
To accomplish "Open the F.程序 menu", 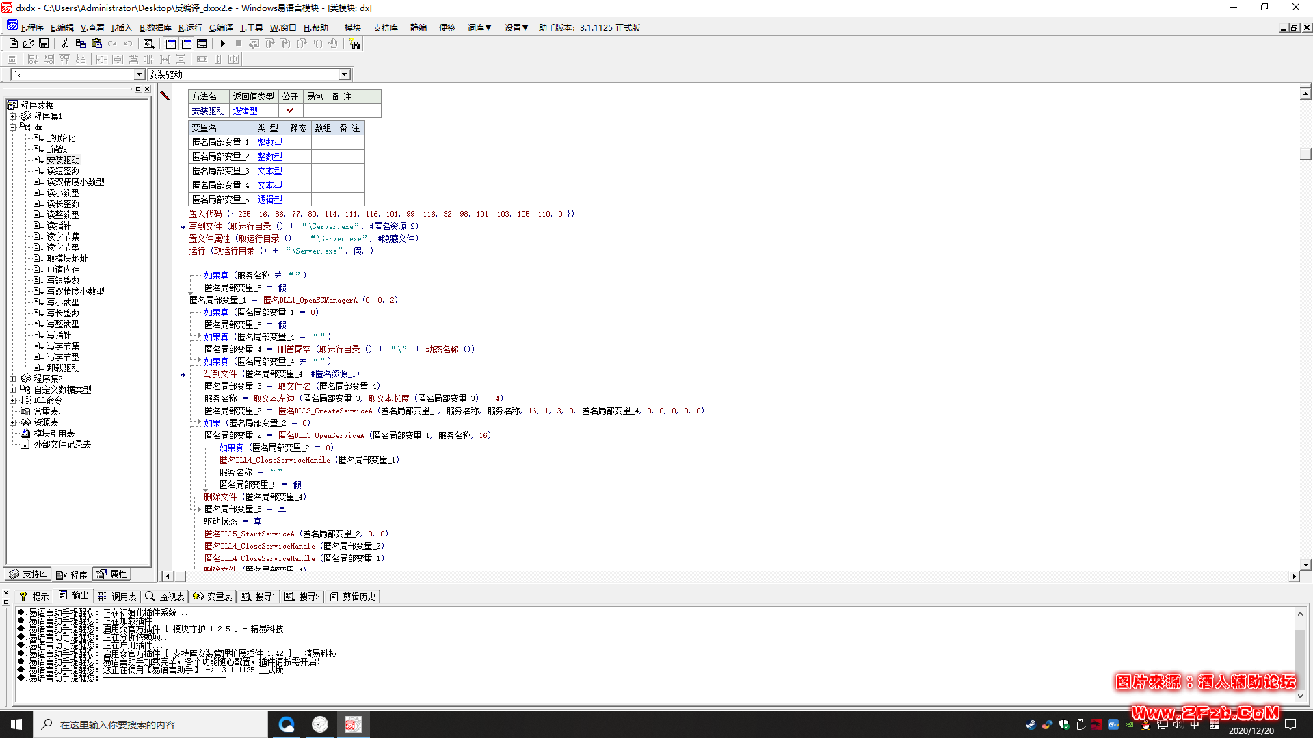I will click(32, 28).
